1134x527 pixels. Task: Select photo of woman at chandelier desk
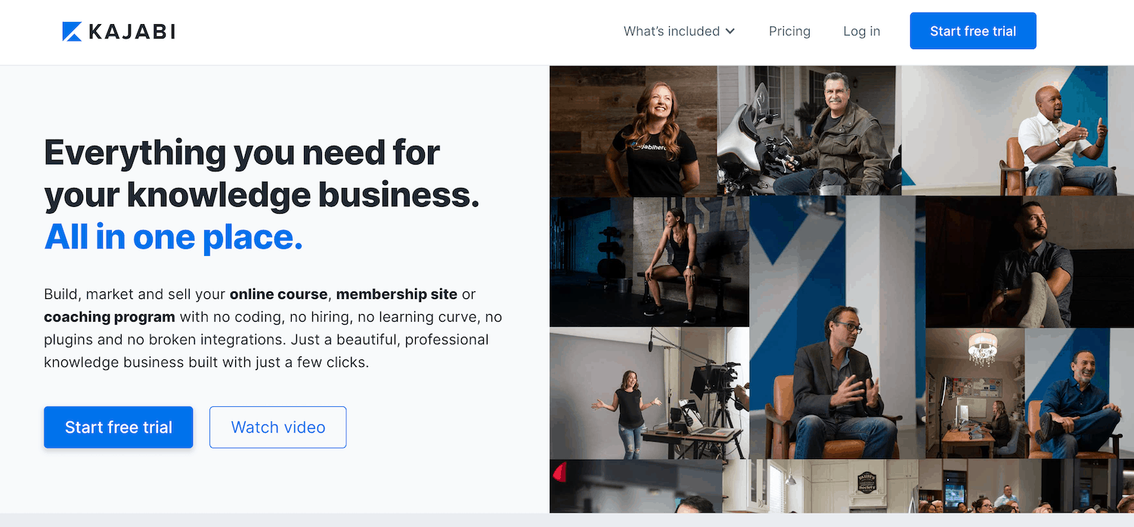click(x=975, y=393)
